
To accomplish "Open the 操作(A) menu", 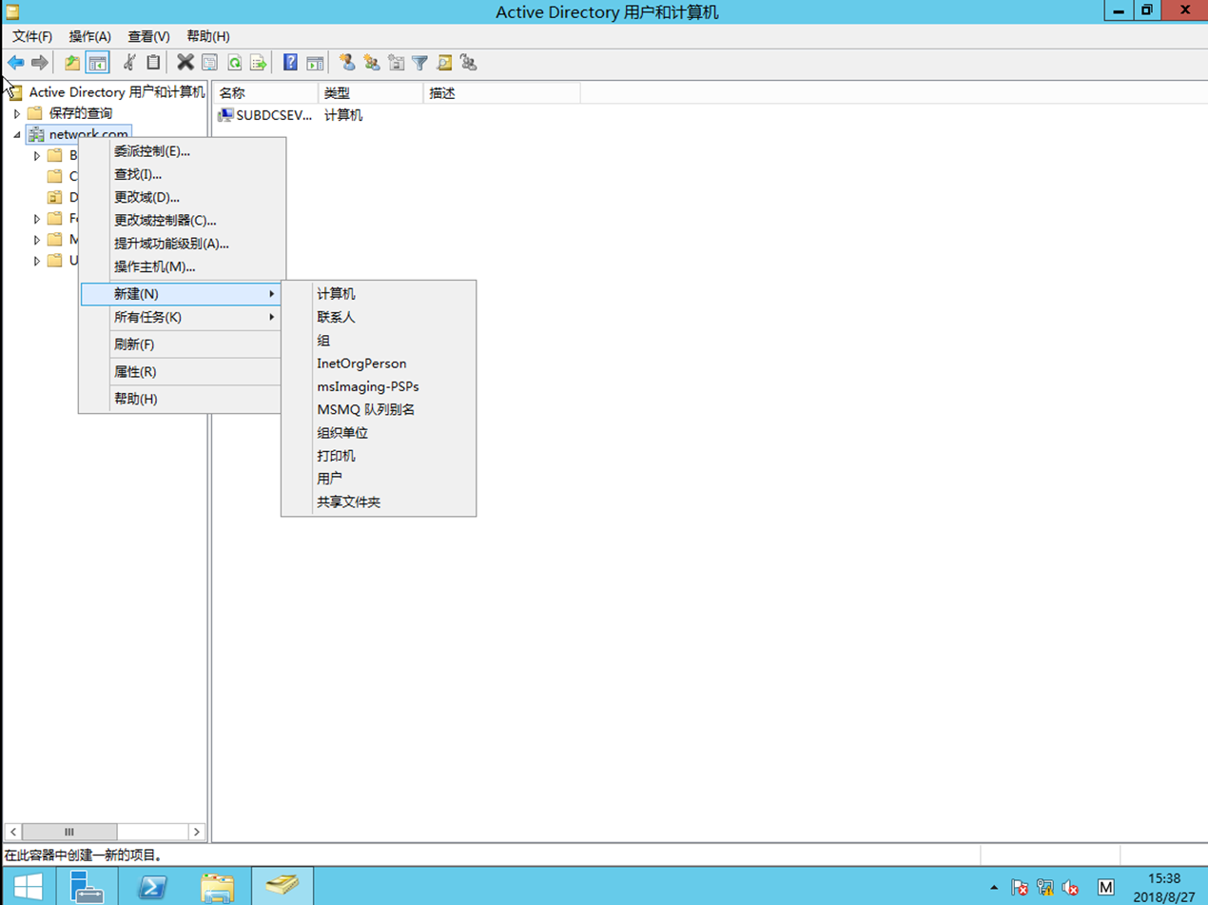I will [x=89, y=36].
